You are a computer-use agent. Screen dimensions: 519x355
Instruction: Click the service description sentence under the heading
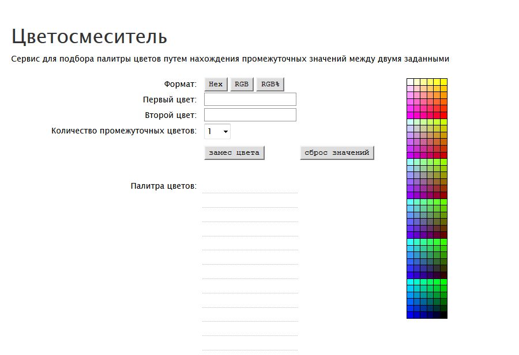click(230, 59)
